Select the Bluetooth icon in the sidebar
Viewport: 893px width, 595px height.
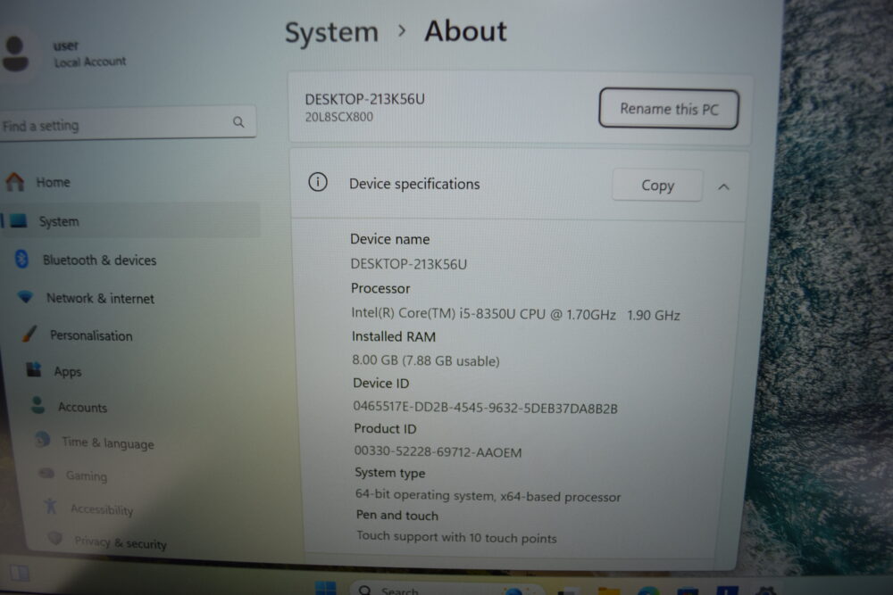tap(22, 260)
